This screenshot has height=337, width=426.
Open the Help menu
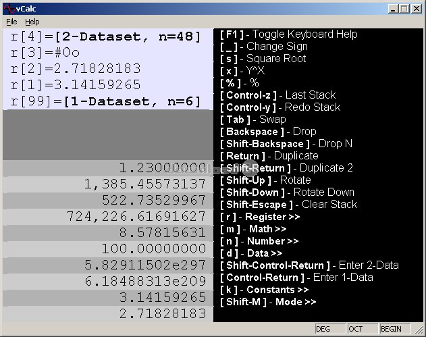[x=32, y=22]
